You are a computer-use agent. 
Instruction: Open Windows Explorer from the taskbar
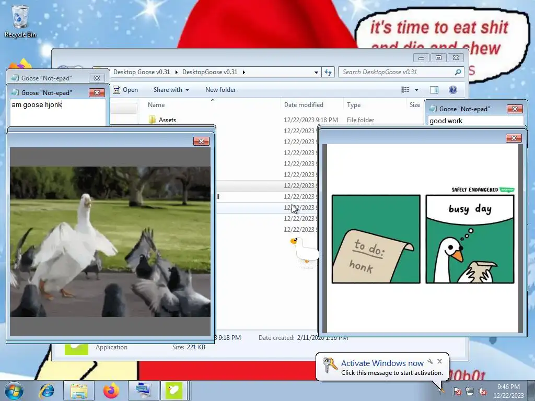point(79,391)
